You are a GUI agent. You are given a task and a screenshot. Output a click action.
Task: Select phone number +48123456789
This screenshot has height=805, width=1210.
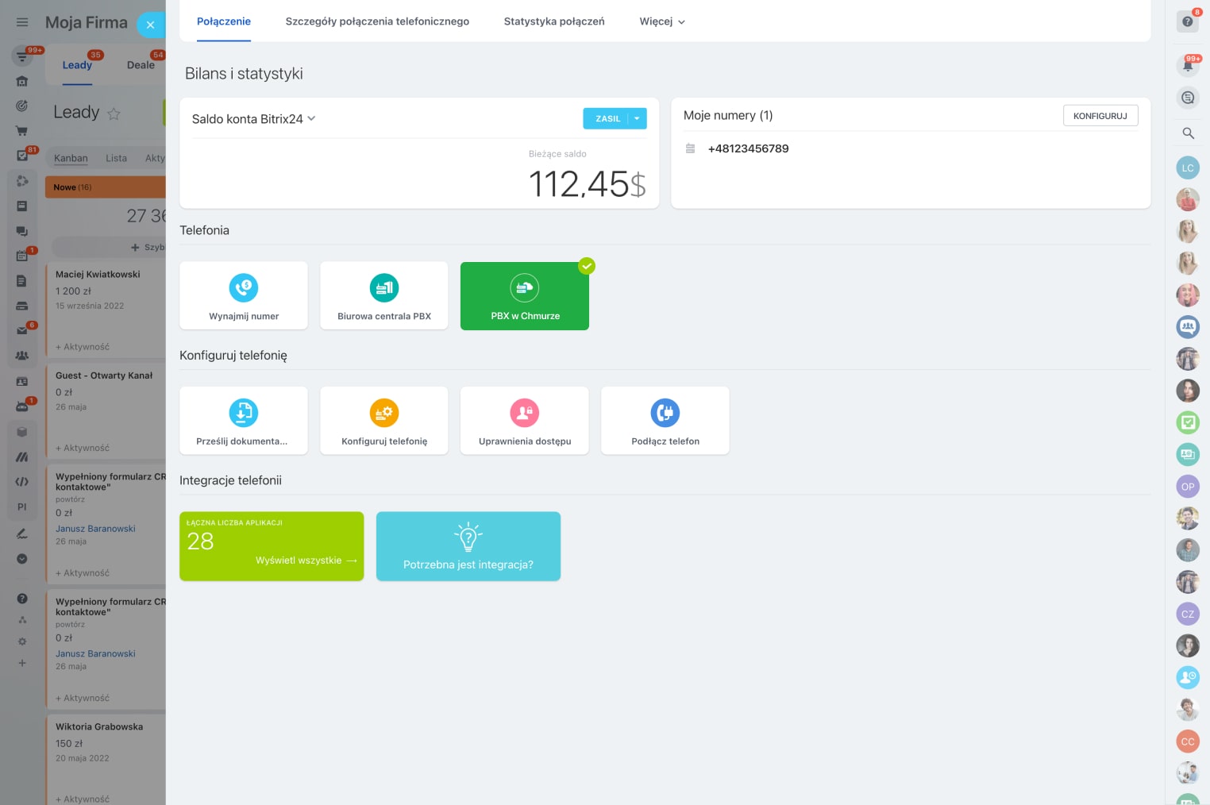pyautogui.click(x=748, y=148)
